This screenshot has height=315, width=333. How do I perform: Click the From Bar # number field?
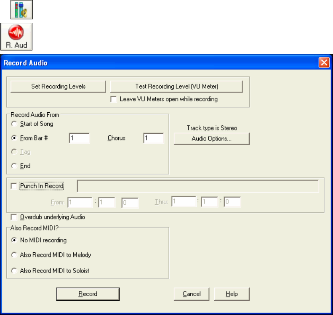79,138
